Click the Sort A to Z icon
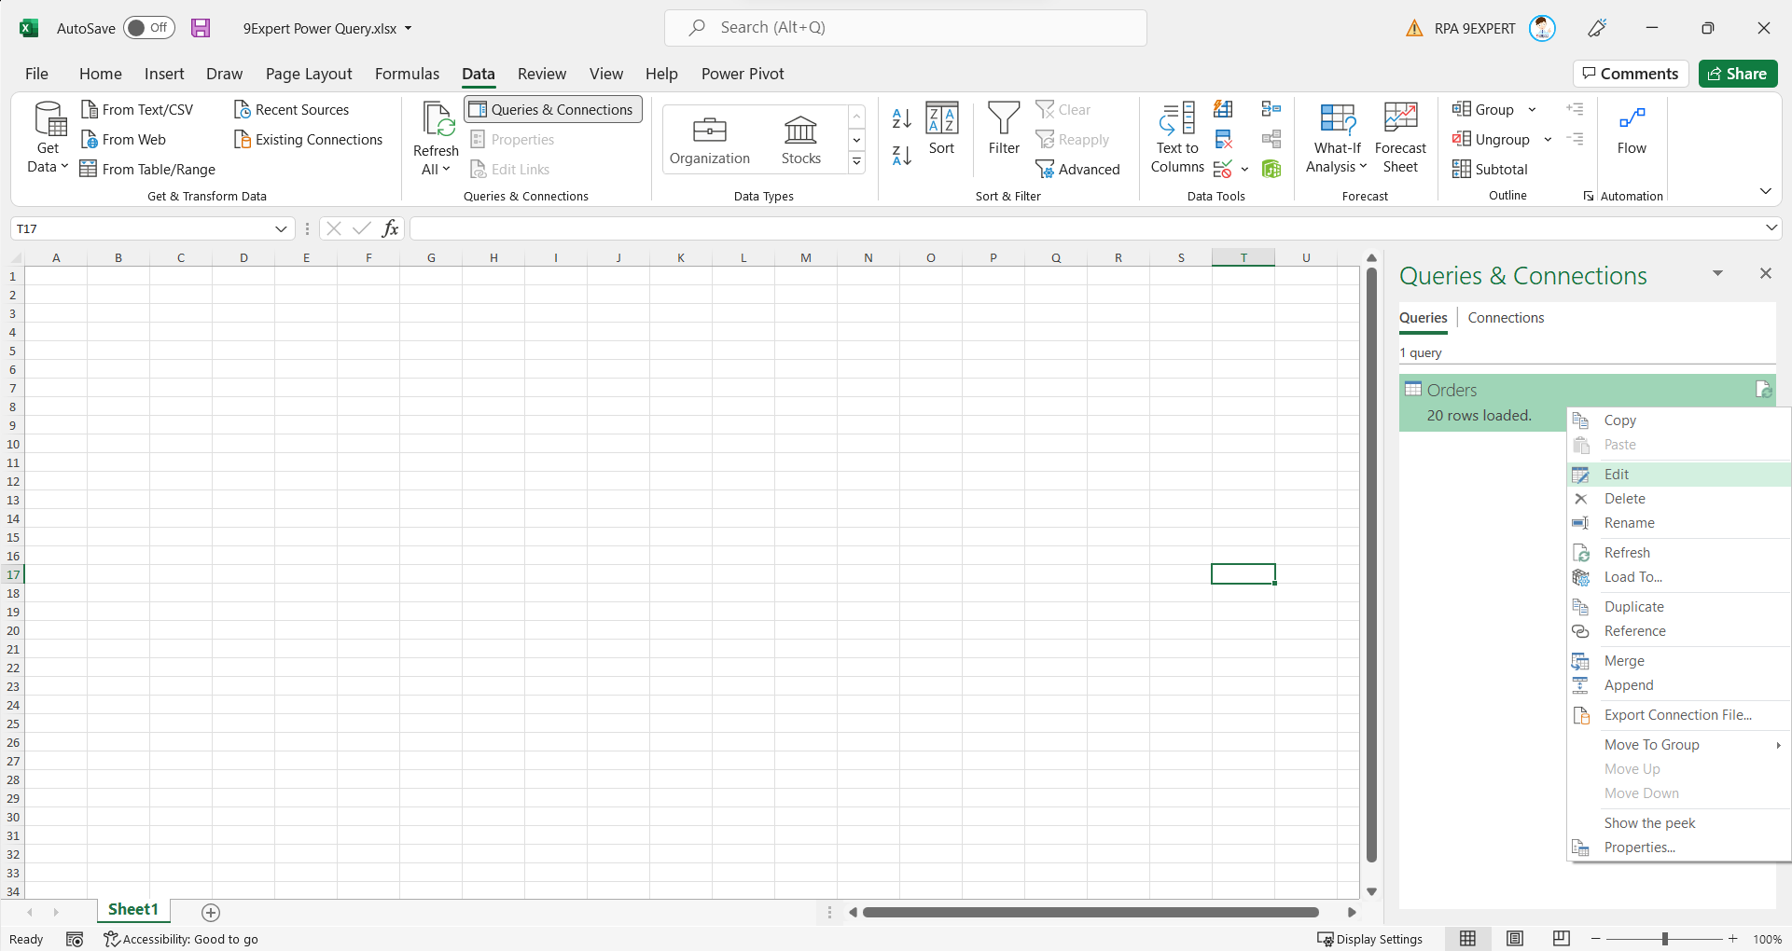Screen dimensions: 1792x951 (901, 118)
